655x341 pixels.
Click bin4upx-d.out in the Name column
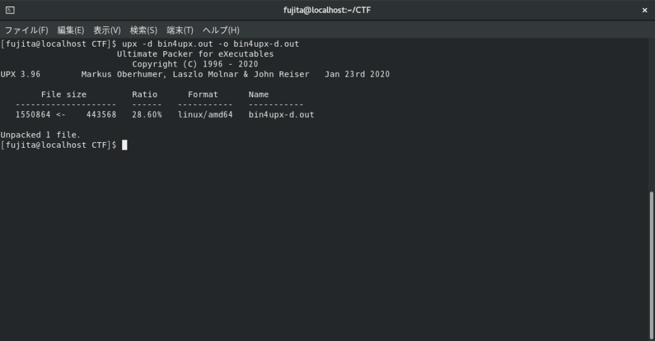pos(281,115)
